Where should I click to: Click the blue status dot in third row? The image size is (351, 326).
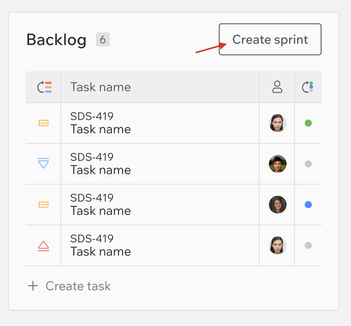tap(308, 205)
